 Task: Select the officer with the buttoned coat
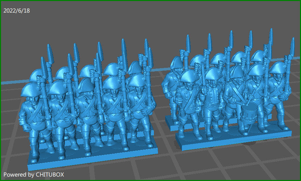pyautogui.click(x=212, y=99)
